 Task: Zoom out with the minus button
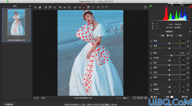click(35, 98)
